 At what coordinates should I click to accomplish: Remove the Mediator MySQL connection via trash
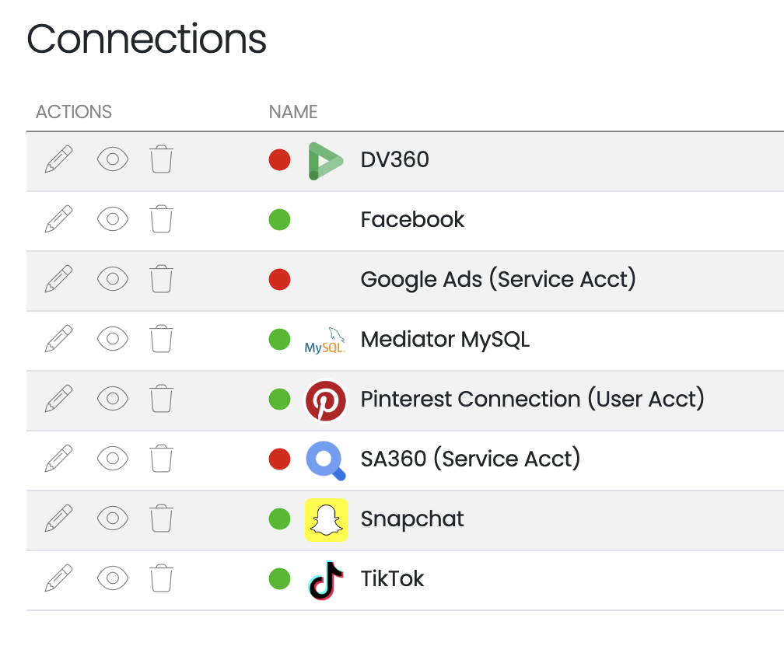162,339
